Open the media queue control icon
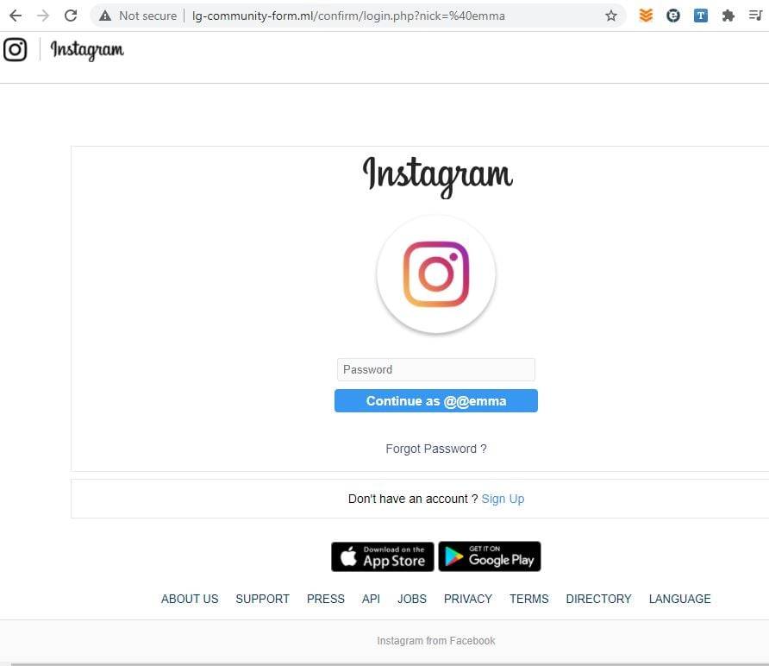 [x=755, y=16]
